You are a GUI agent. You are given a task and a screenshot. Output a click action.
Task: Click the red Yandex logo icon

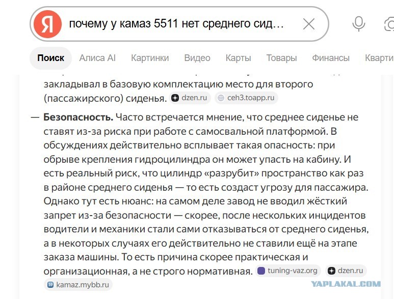click(47, 24)
